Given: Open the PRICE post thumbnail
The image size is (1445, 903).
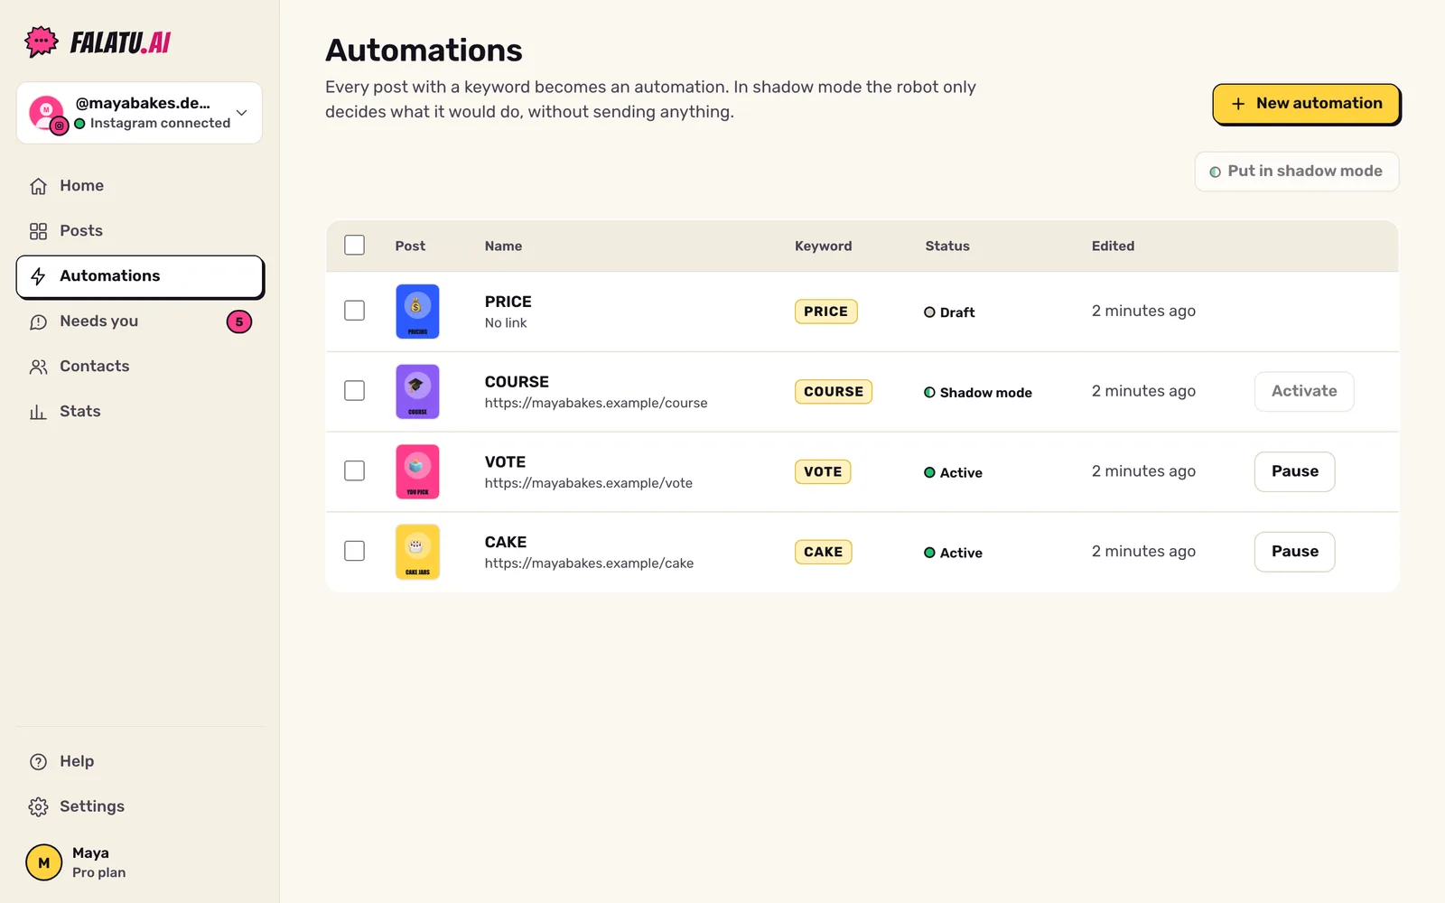Looking at the screenshot, I should pos(417,312).
